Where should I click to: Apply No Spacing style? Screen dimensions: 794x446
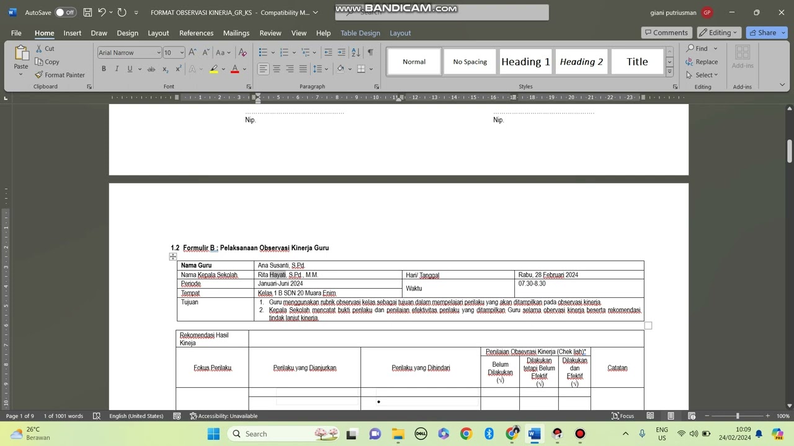click(x=470, y=61)
